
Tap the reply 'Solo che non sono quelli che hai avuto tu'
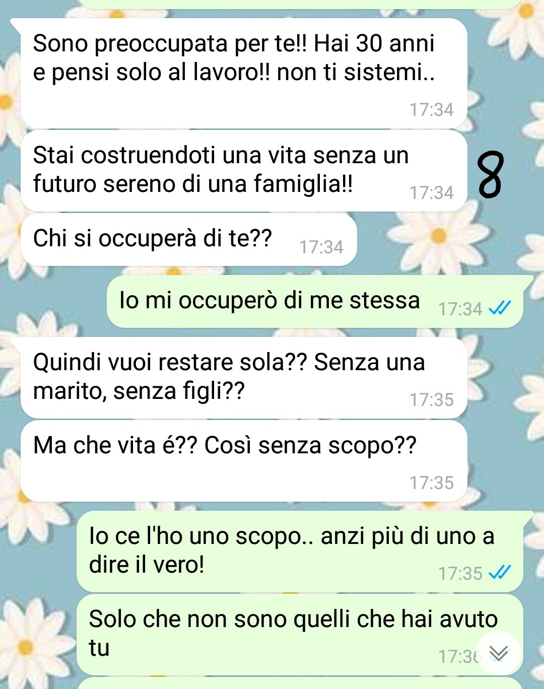pos(300,635)
